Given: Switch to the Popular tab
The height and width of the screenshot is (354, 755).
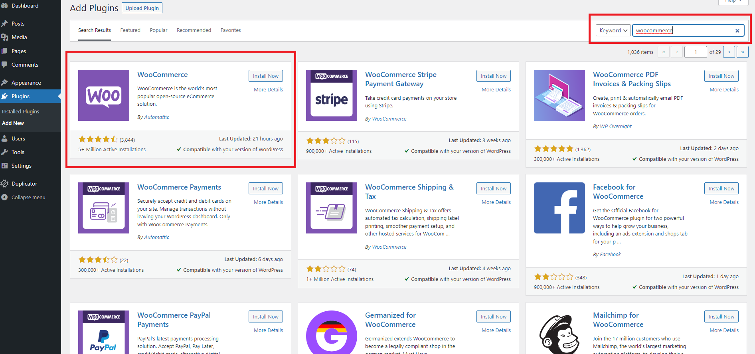Looking at the screenshot, I should [158, 30].
